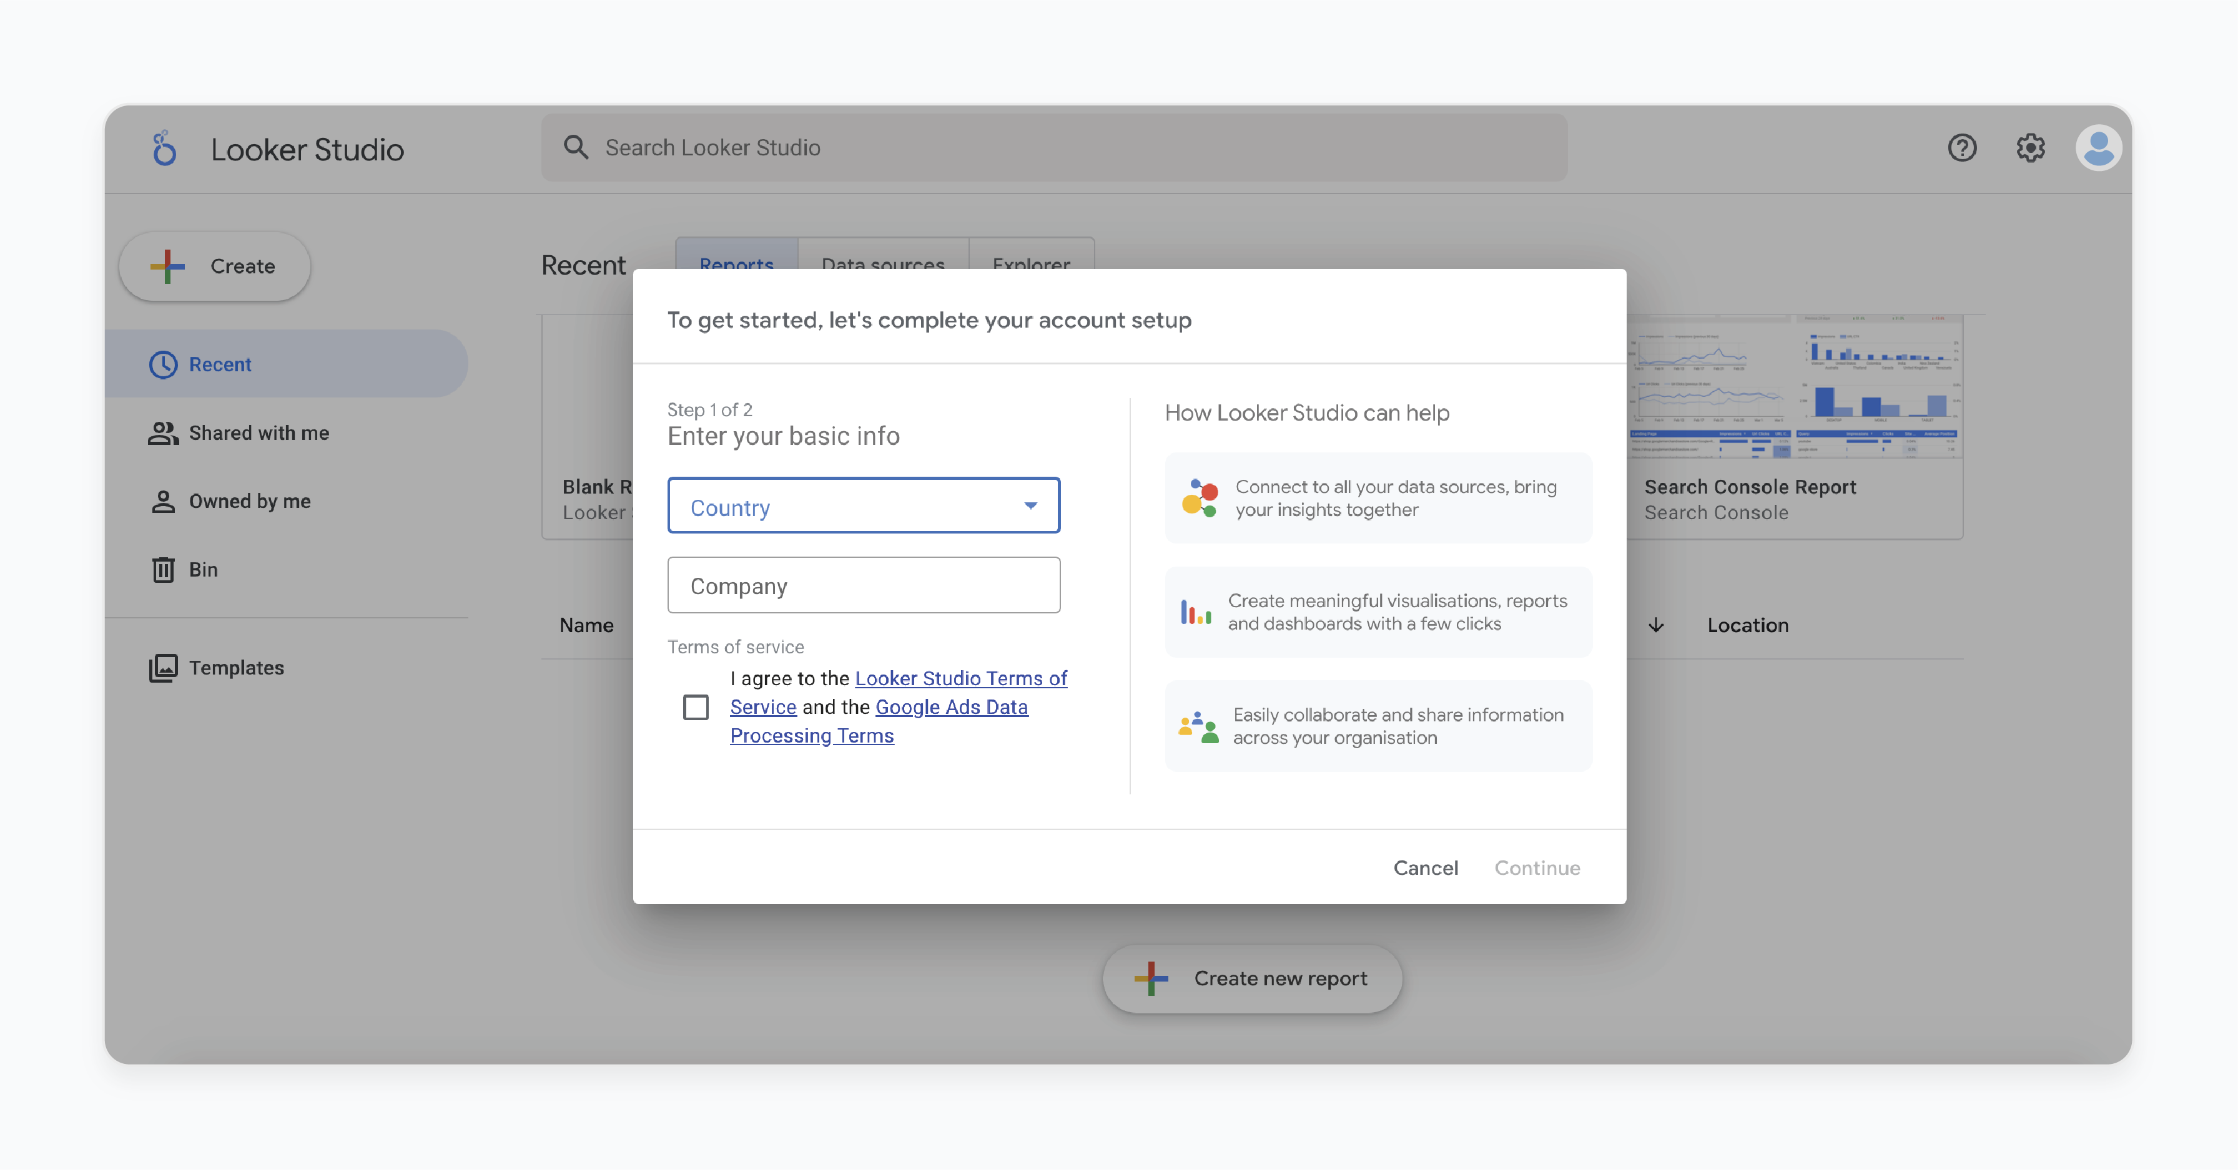Click the Shared with me people icon
Screen dimensions: 2238x1170
[164, 433]
